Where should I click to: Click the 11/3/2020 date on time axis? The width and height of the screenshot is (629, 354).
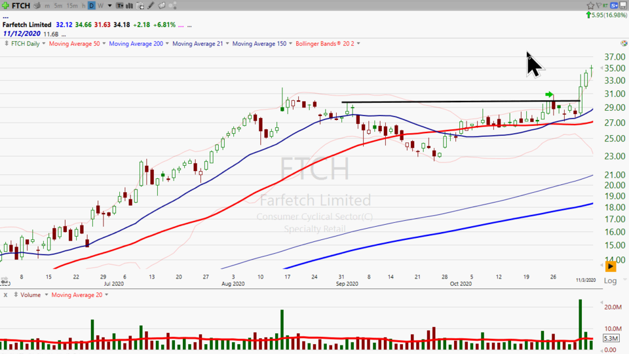(586, 280)
